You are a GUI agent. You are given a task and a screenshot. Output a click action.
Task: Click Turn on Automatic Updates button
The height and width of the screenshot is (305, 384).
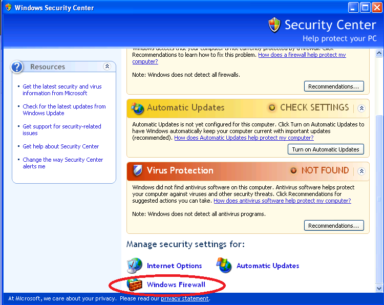[x=326, y=149]
